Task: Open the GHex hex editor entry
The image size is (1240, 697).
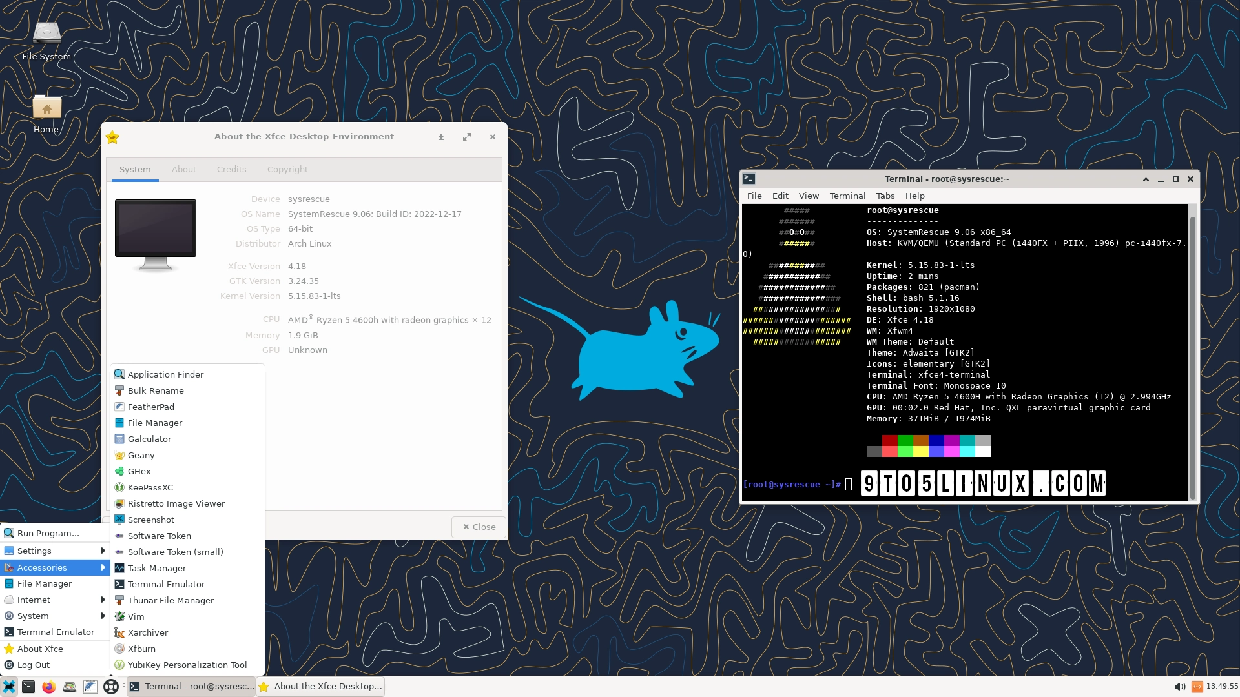Action: [139, 471]
